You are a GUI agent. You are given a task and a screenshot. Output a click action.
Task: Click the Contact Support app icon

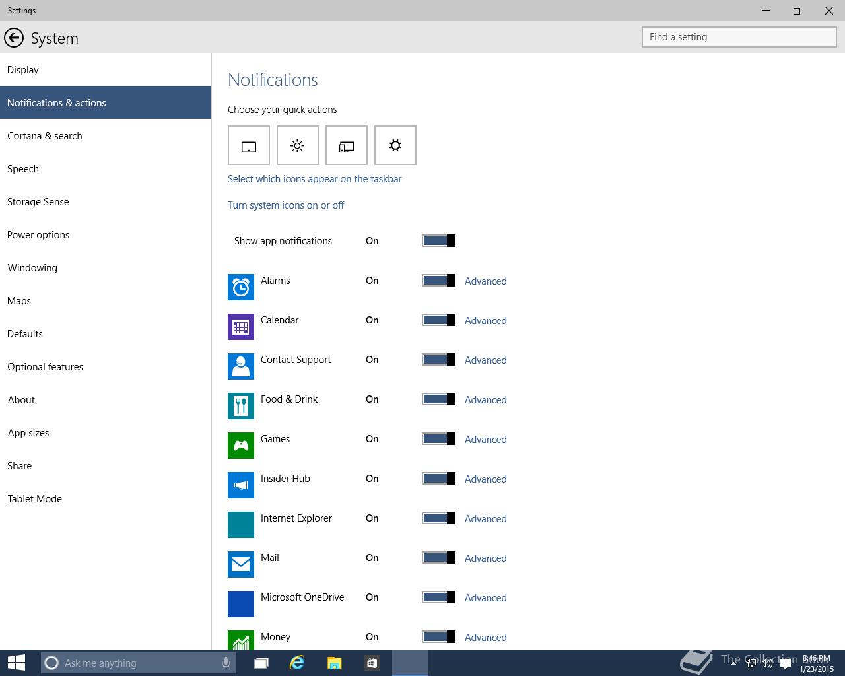[241, 366]
